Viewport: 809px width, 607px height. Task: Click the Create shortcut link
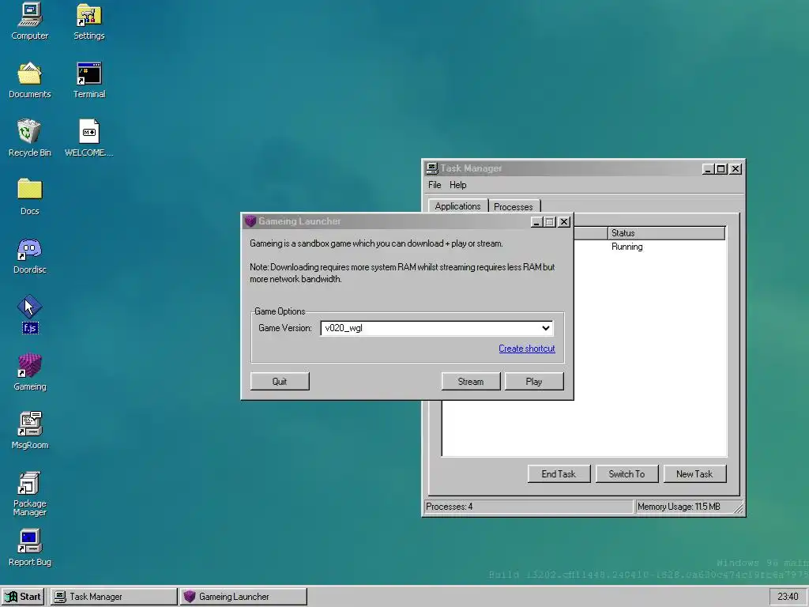(527, 349)
